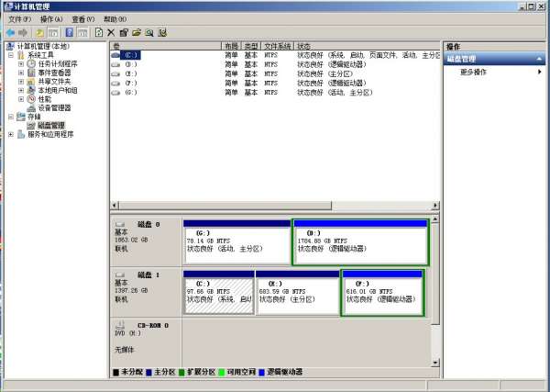Open the 操作(A) menu
This screenshot has width=550, height=392.
click(51, 19)
